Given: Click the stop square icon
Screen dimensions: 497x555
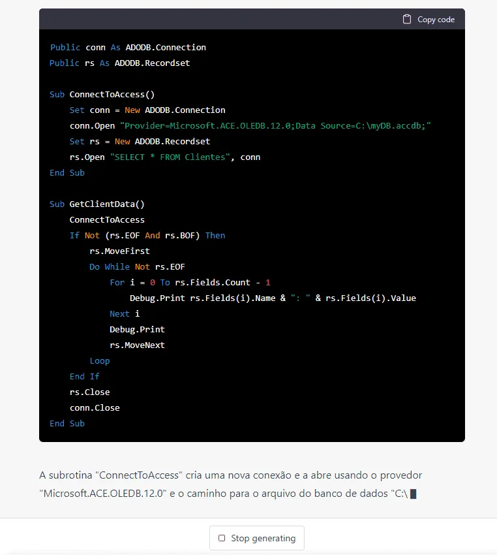Looking at the screenshot, I should 222,538.
